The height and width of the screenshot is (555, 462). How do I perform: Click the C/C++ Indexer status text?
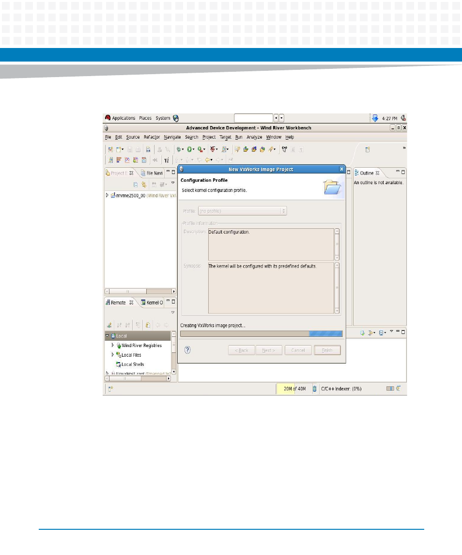point(341,389)
